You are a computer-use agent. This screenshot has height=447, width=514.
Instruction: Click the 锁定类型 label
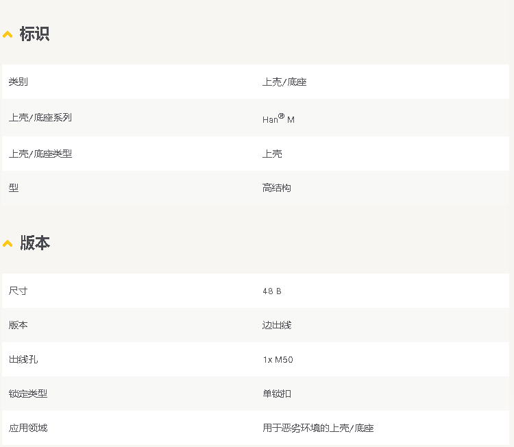pyautogui.click(x=28, y=394)
